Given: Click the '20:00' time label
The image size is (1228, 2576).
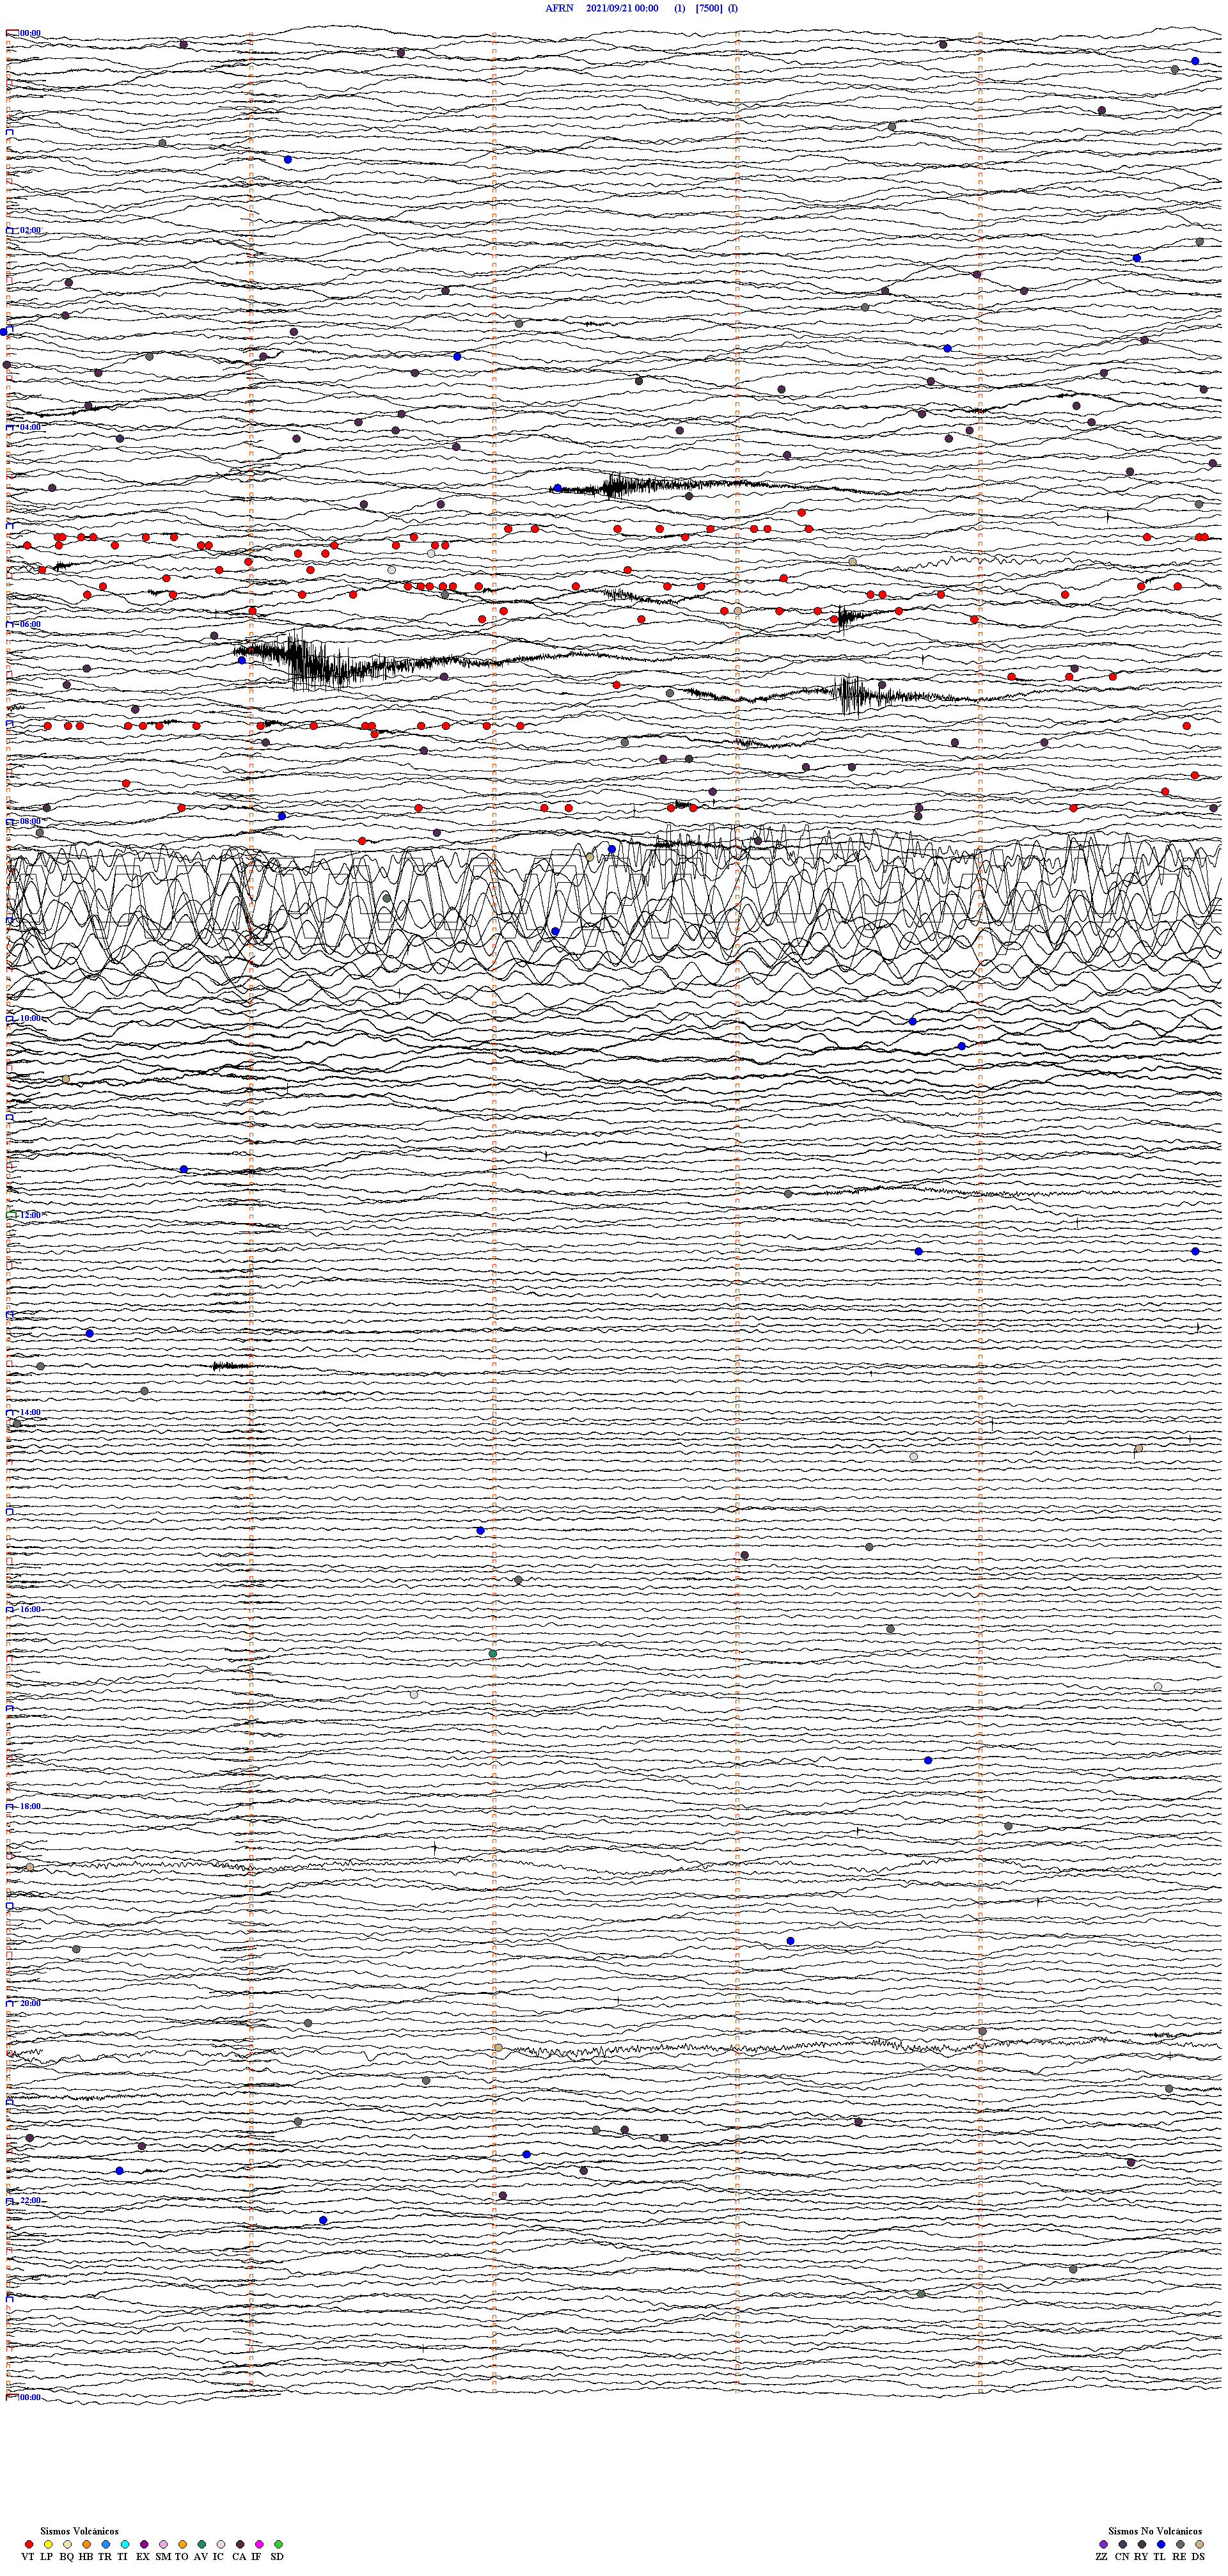Looking at the screenshot, I should point(30,2003).
